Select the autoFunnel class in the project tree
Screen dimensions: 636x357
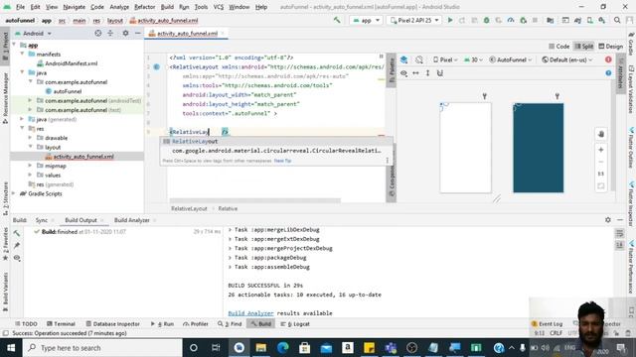click(64, 91)
